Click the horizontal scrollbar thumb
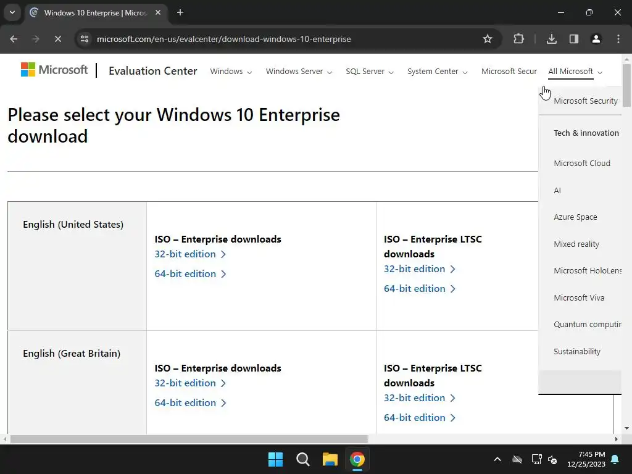Screen dimensions: 632x474 click(189, 439)
